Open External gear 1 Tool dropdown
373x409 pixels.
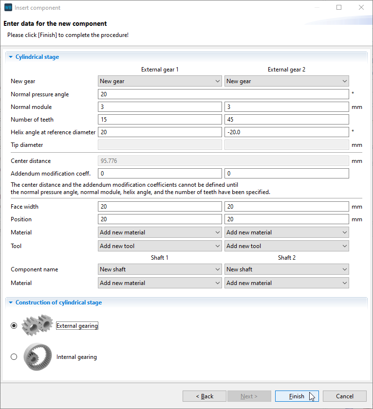click(x=160, y=246)
